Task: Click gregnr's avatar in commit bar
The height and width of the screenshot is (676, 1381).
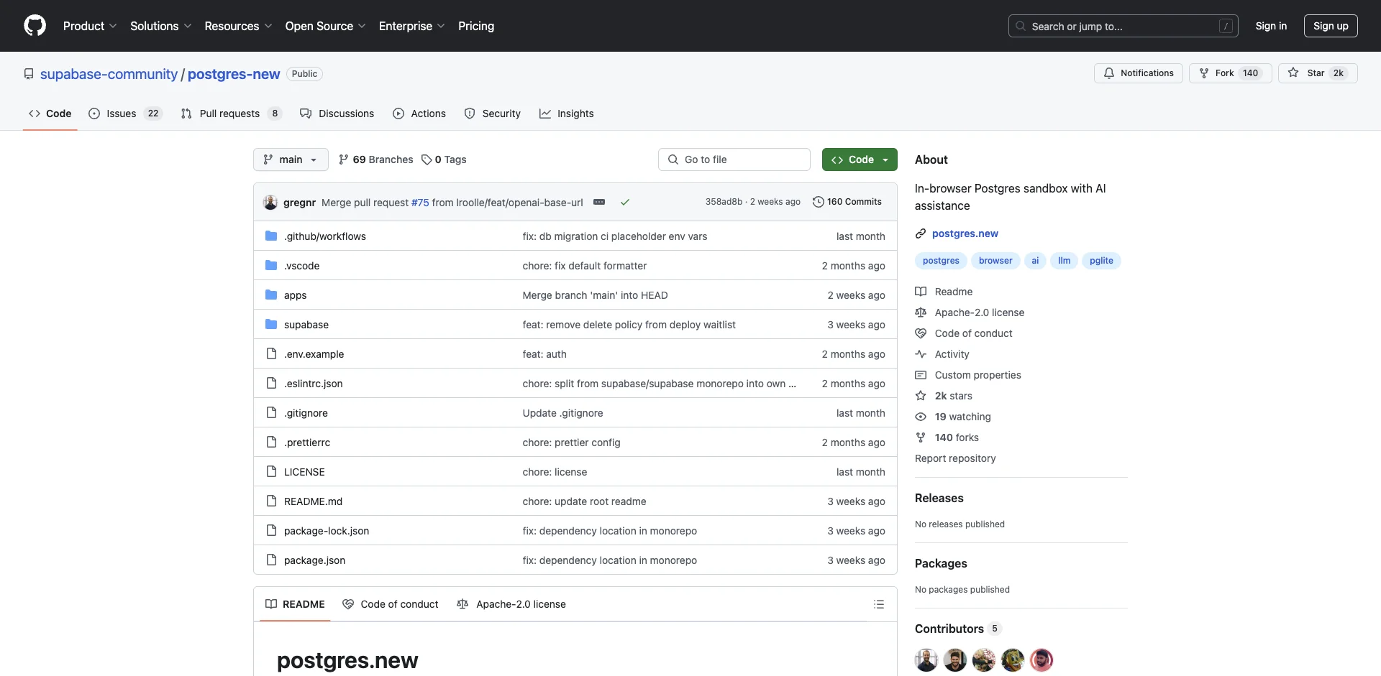Action: pyautogui.click(x=270, y=203)
